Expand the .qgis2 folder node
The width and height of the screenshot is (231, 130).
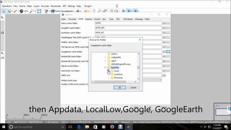pos(105,61)
